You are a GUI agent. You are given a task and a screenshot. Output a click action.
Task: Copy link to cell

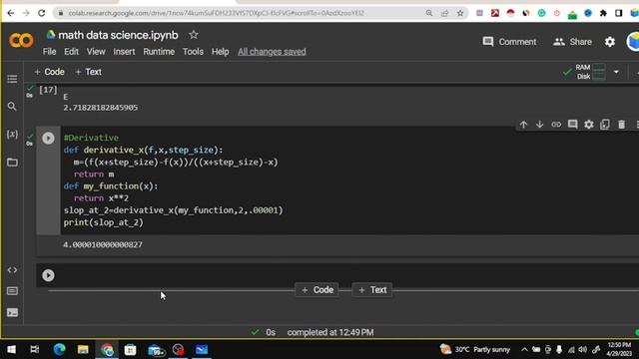556,125
